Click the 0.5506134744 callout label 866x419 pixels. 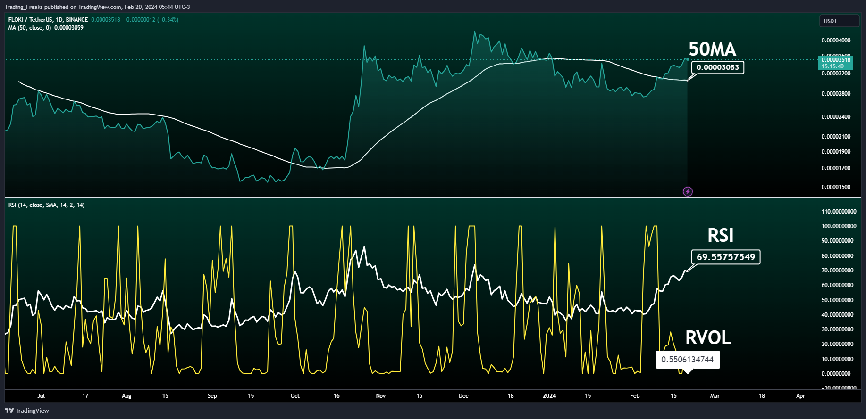tap(688, 360)
